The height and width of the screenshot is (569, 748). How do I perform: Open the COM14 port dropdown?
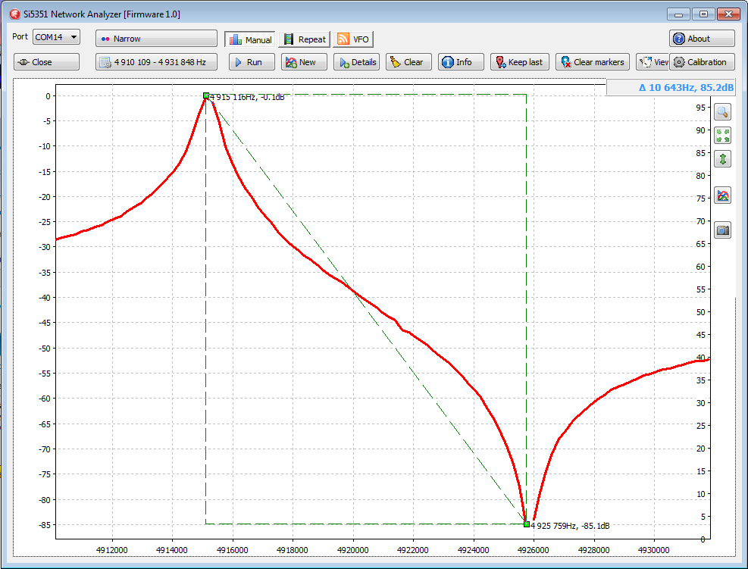pyautogui.click(x=56, y=37)
